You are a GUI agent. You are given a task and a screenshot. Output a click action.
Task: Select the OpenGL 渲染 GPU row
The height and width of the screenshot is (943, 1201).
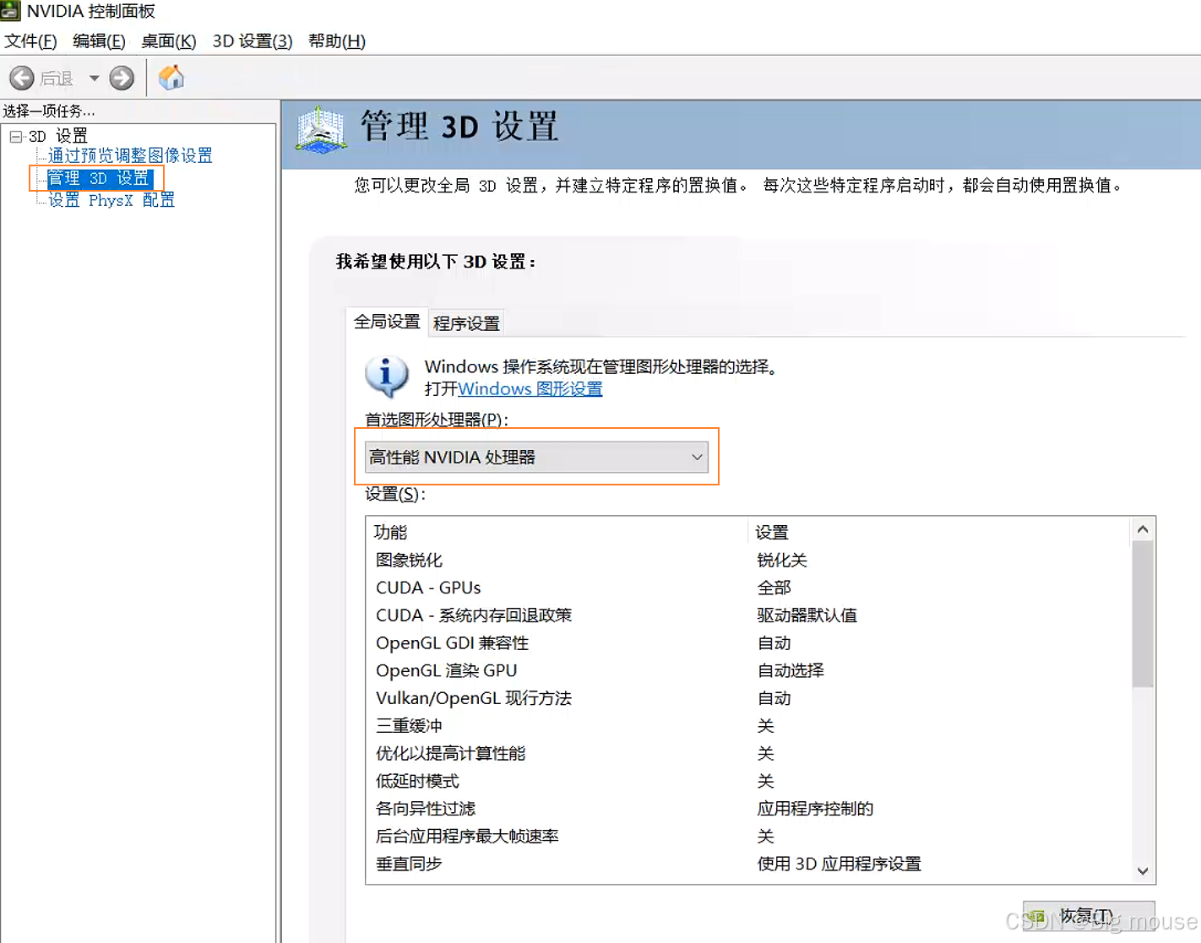[x=748, y=670]
